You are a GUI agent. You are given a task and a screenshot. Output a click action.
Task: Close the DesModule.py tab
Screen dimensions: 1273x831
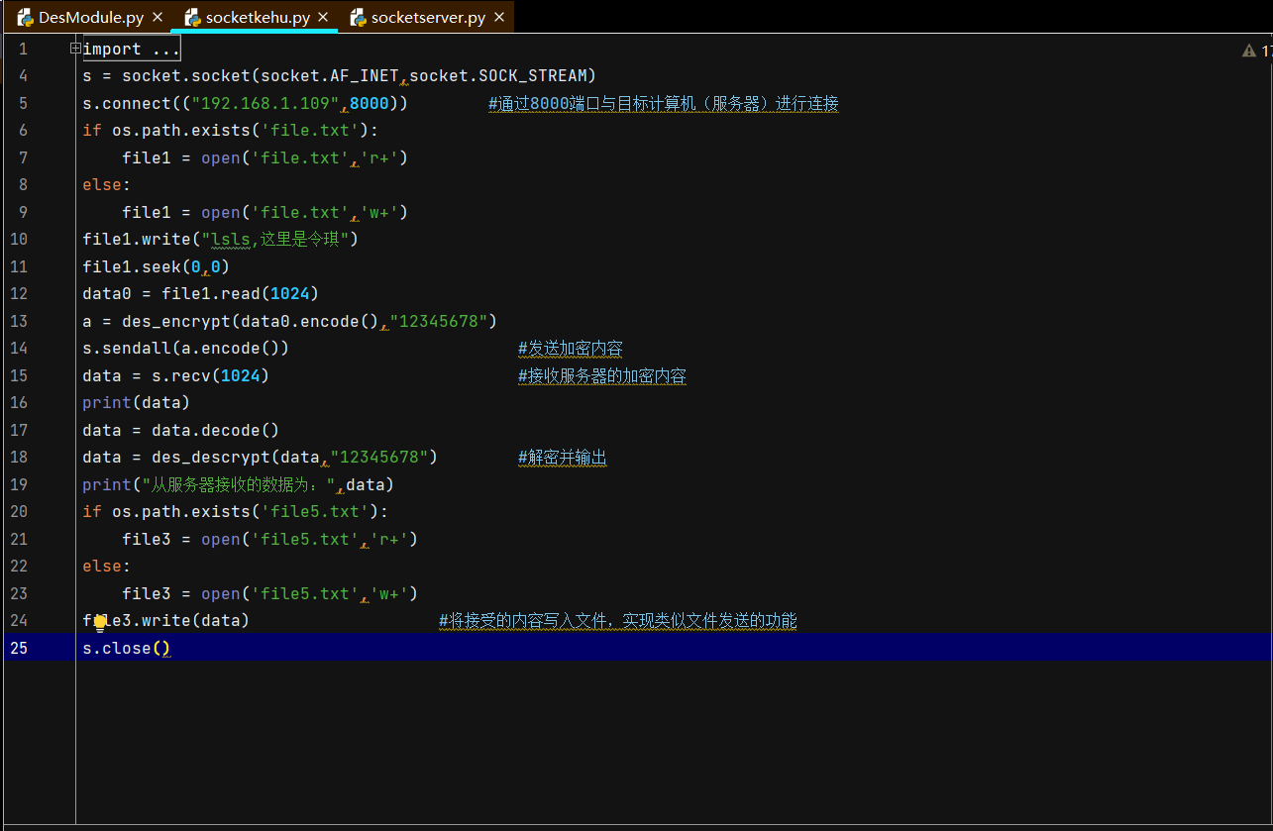pyautogui.click(x=156, y=18)
